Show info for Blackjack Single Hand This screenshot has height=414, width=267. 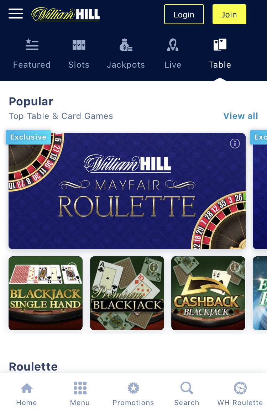tap(72, 267)
